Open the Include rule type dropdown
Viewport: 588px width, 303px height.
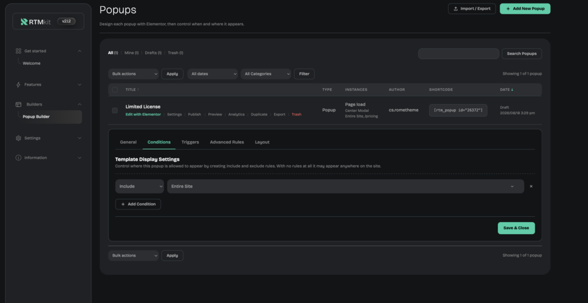140,187
